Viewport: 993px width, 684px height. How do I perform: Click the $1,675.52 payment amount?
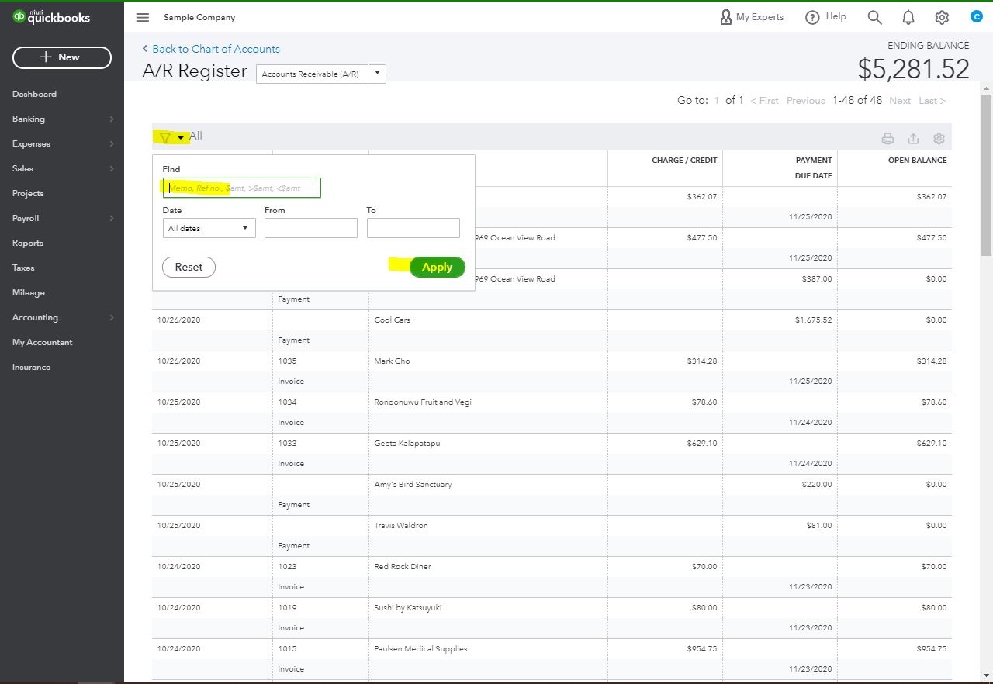click(813, 320)
